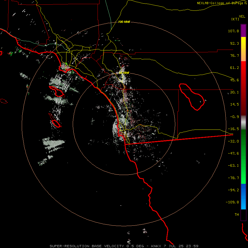
Task: Click the 92.3 velocity scale value
Action: click(234, 43)
